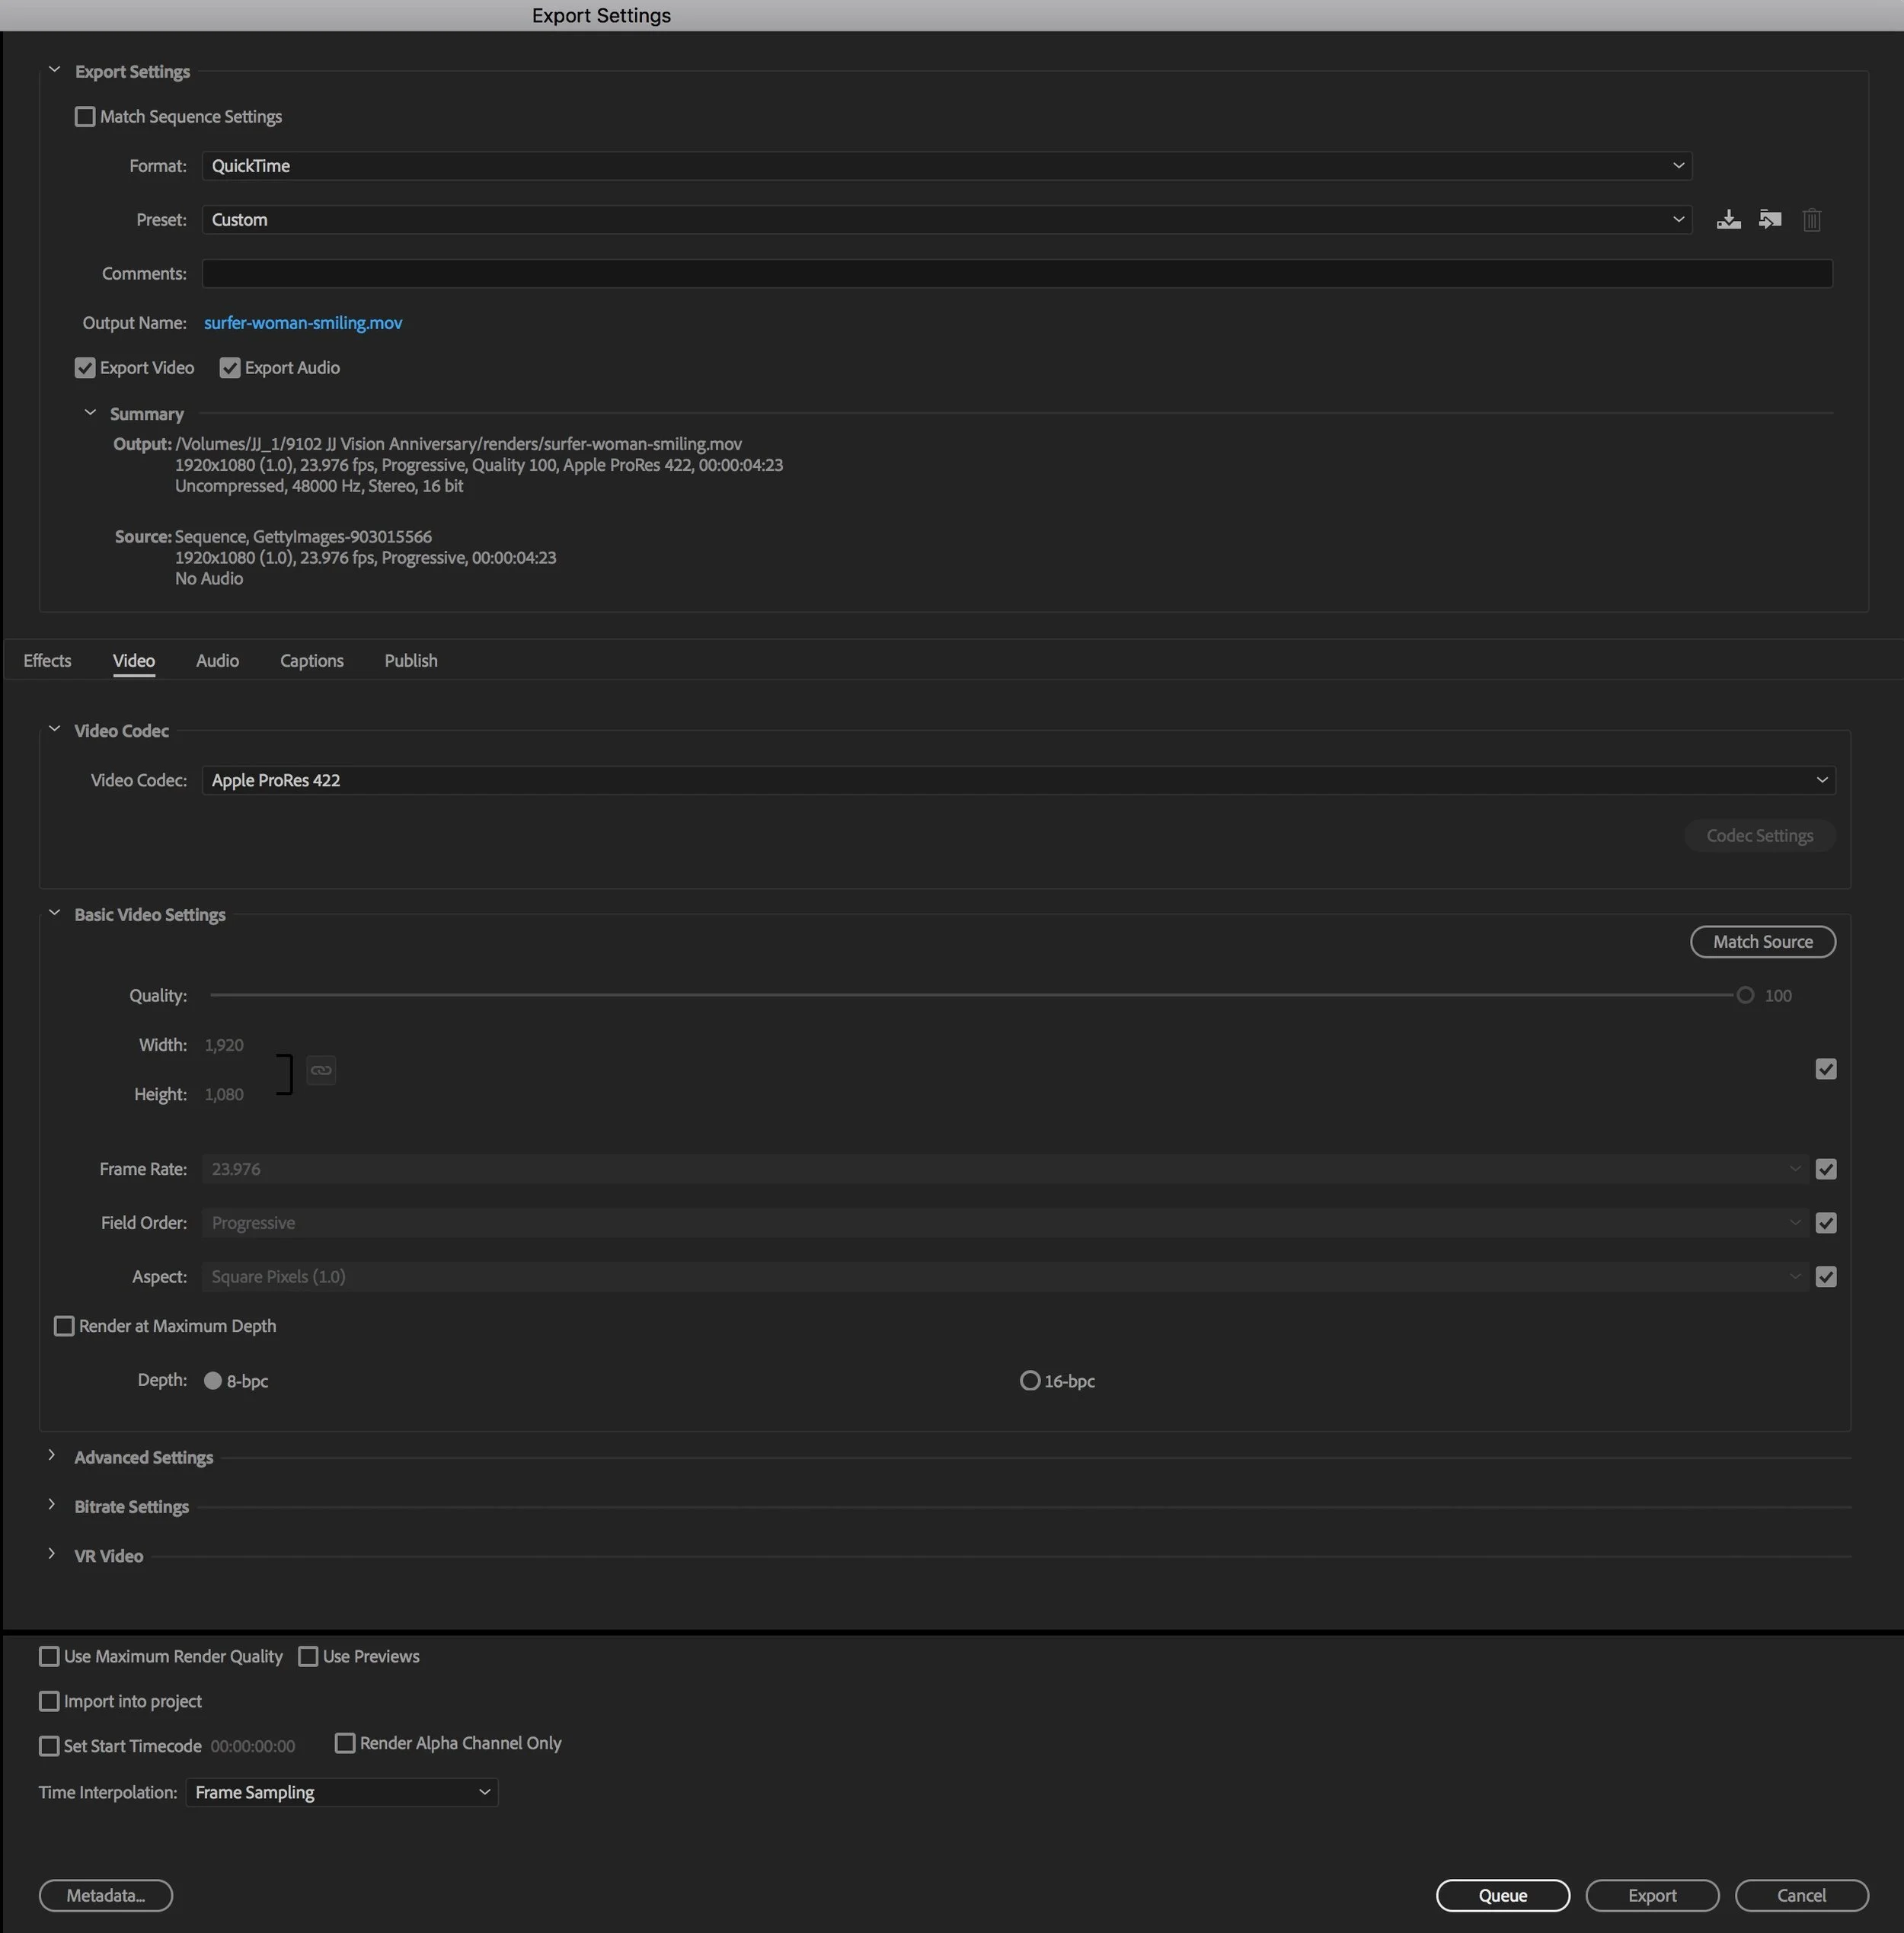
Task: Click the Queue button
Action: (x=1502, y=1895)
